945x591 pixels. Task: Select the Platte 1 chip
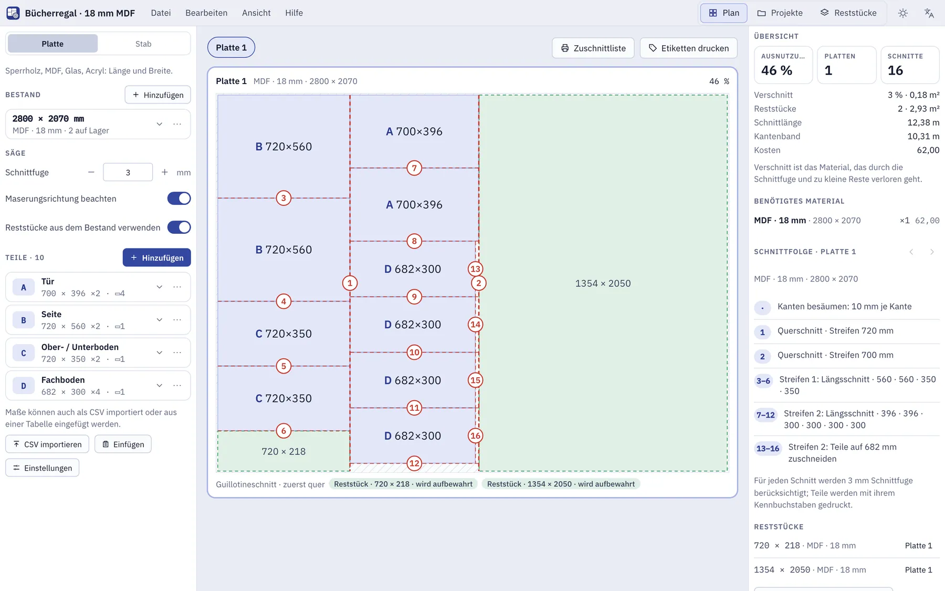pyautogui.click(x=231, y=48)
